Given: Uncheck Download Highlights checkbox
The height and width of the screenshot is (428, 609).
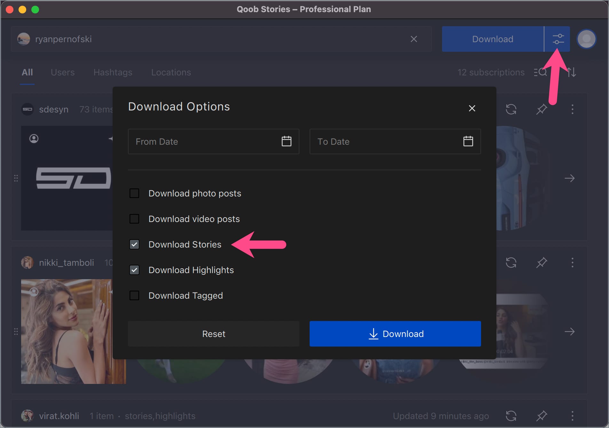Looking at the screenshot, I should [x=134, y=270].
